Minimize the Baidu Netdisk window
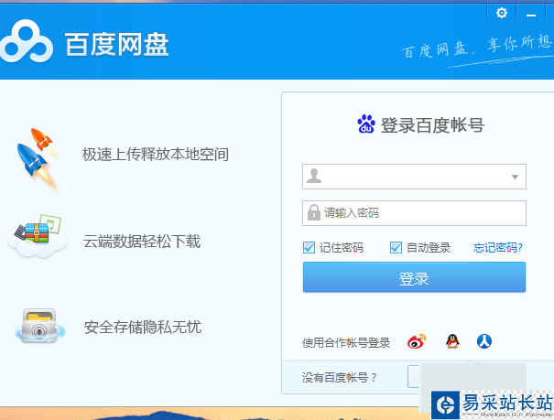Viewport: 554px width, 420px height. (531, 16)
